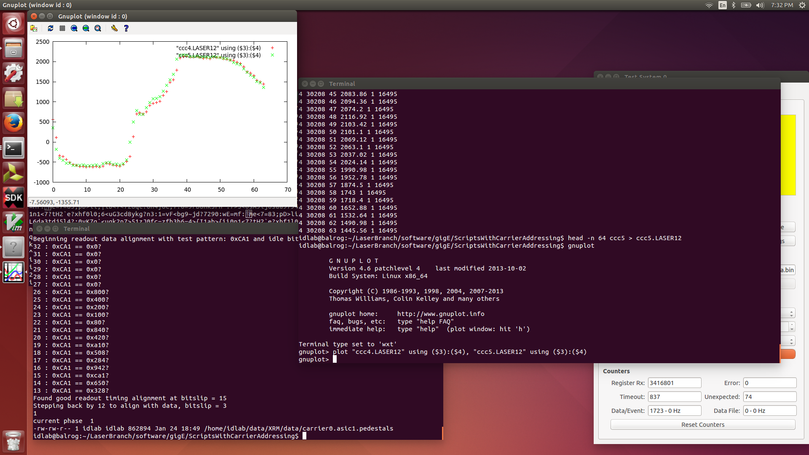Apply previous zoom settings in Gnuplot
This screenshot has height=455, width=809.
[74, 28]
